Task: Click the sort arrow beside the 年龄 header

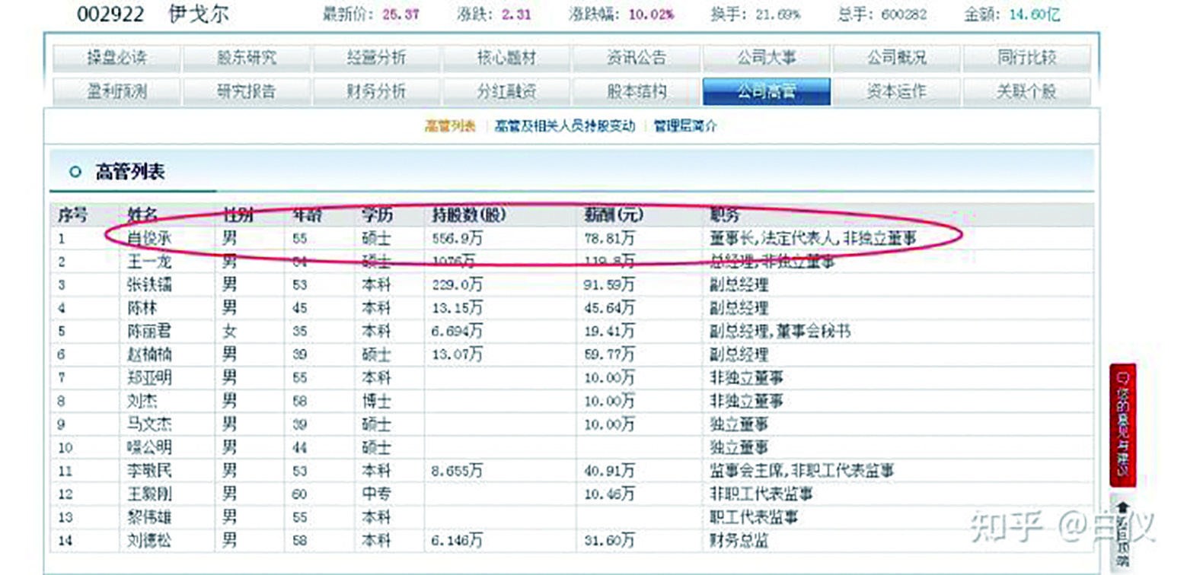Action: pyautogui.click(x=328, y=215)
